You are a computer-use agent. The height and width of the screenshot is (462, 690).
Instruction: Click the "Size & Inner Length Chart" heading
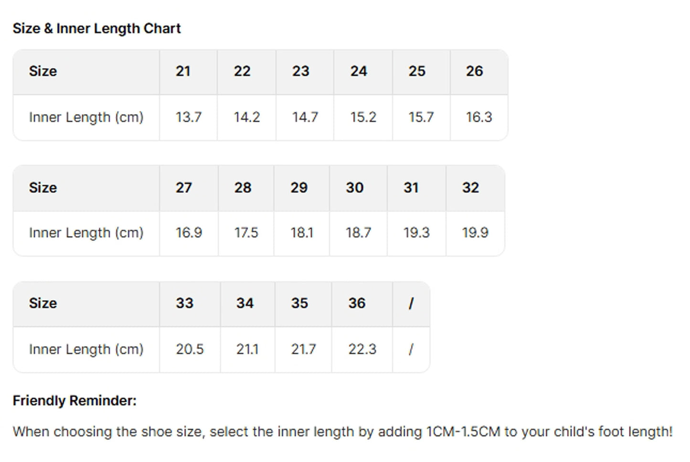96,29
